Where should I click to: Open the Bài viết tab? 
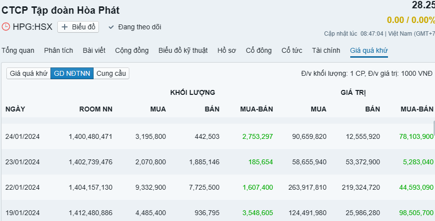pos(94,50)
